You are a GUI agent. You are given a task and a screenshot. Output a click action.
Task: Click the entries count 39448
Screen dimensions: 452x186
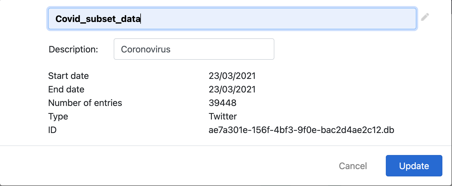pos(223,103)
